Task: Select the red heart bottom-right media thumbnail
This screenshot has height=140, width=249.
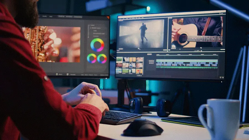Action: click(x=140, y=71)
